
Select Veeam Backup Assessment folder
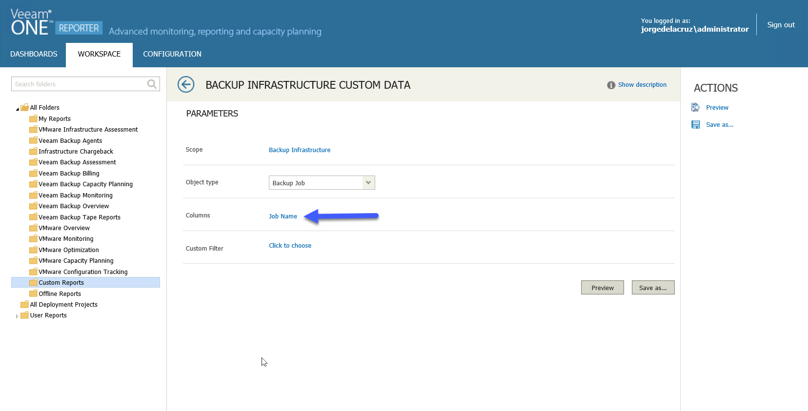(x=77, y=162)
